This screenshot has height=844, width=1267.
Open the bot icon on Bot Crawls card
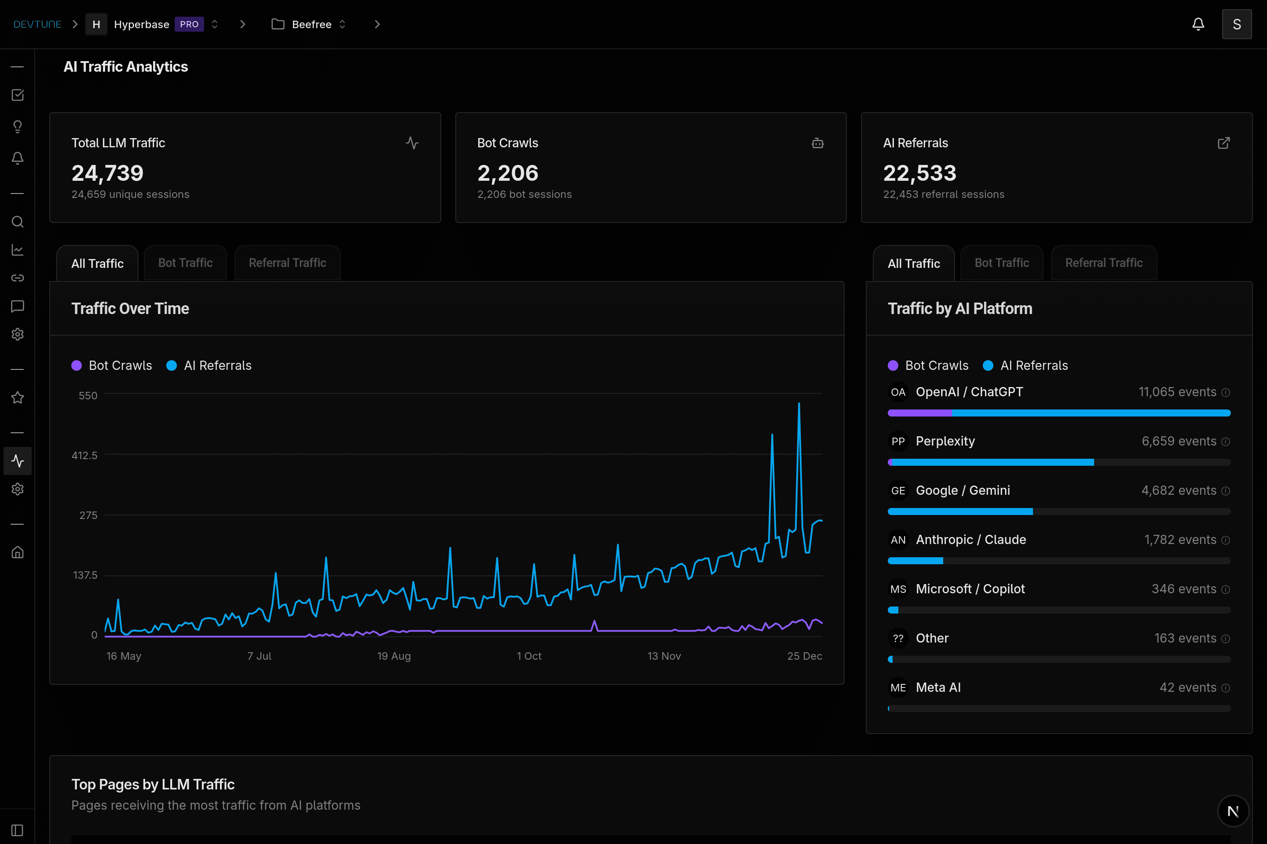817,143
